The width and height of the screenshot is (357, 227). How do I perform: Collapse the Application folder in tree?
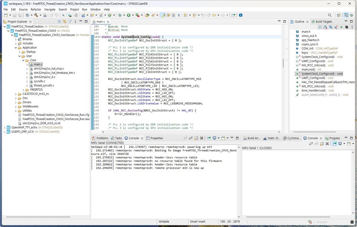pos(16,48)
